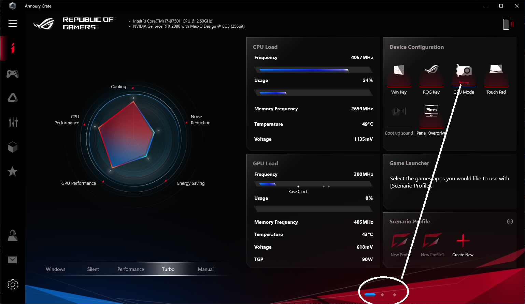The height and width of the screenshot is (304, 525).
Task: Open the star Featured sidebar icon
Action: tap(13, 171)
